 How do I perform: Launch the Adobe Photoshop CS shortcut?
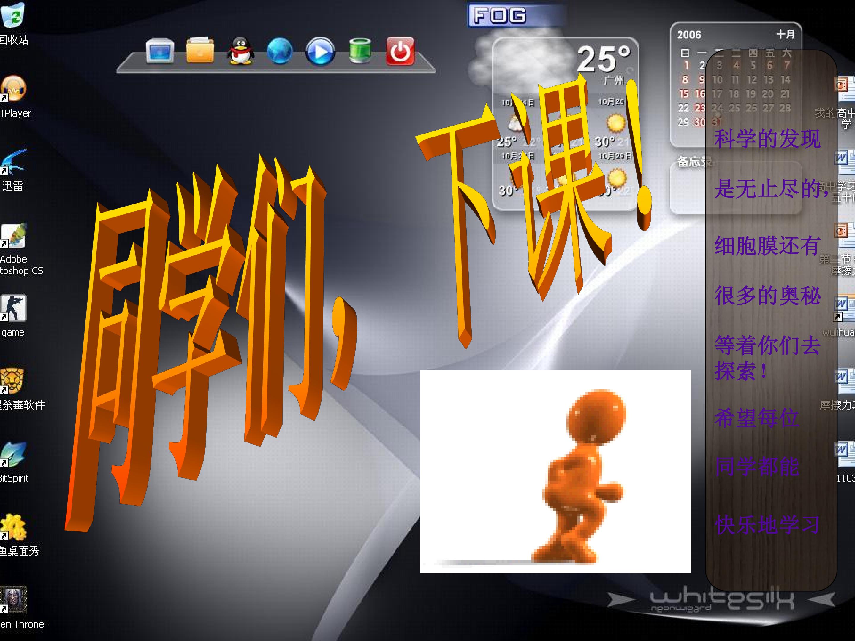(x=13, y=235)
